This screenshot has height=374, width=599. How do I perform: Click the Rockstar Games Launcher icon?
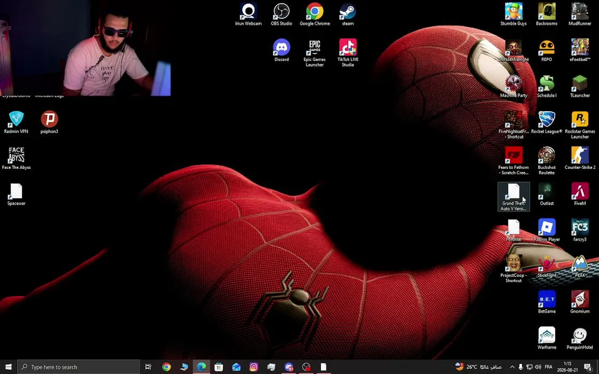coord(580,125)
